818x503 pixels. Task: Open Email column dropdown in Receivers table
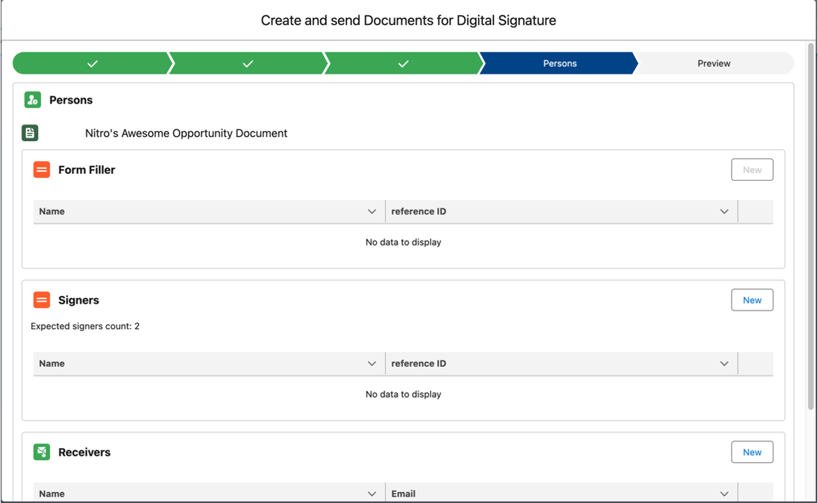tap(724, 494)
